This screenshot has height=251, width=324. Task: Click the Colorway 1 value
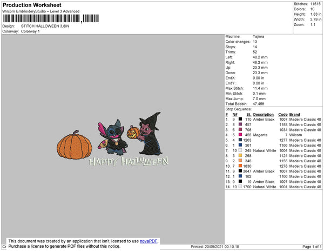(x=30, y=31)
